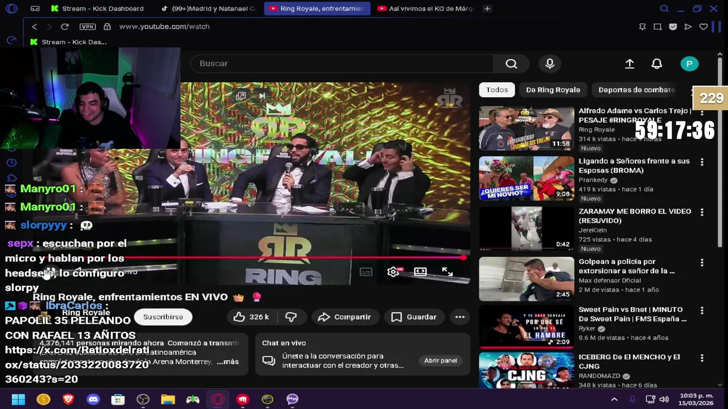The image size is (728, 409).
Task: Open Stream - Kick Das... bookmark
Action: [x=68, y=42]
